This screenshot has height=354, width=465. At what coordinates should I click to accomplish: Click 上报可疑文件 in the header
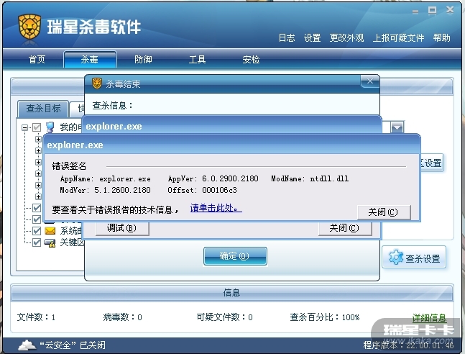[398, 37]
